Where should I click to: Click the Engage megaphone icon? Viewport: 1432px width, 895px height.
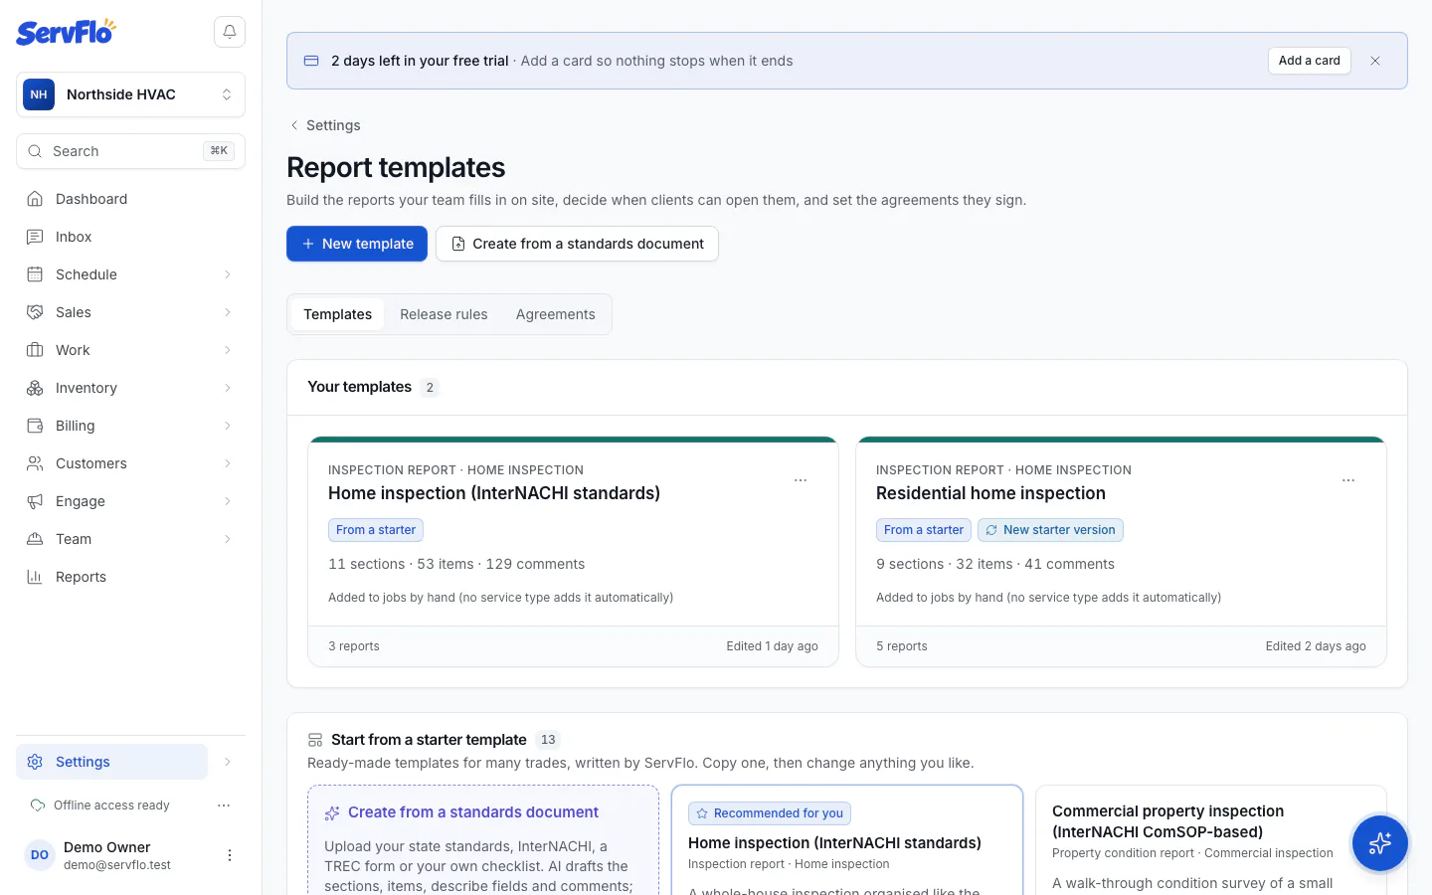(x=35, y=501)
